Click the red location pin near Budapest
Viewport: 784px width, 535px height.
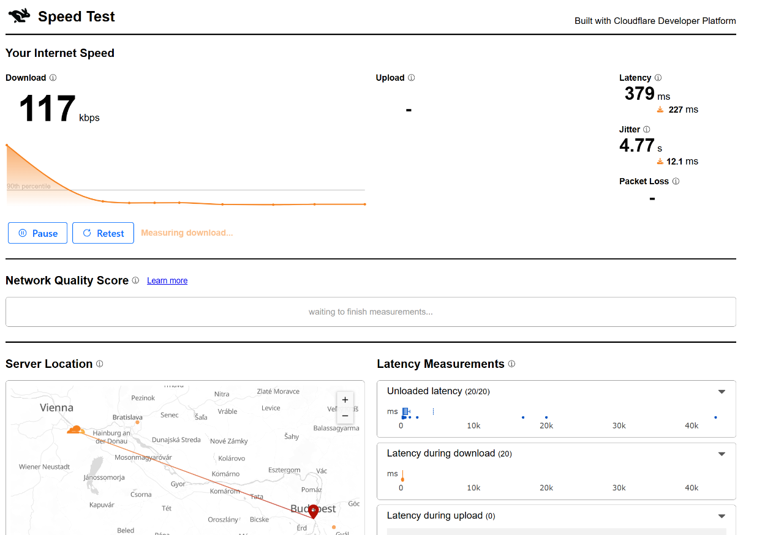[313, 511]
